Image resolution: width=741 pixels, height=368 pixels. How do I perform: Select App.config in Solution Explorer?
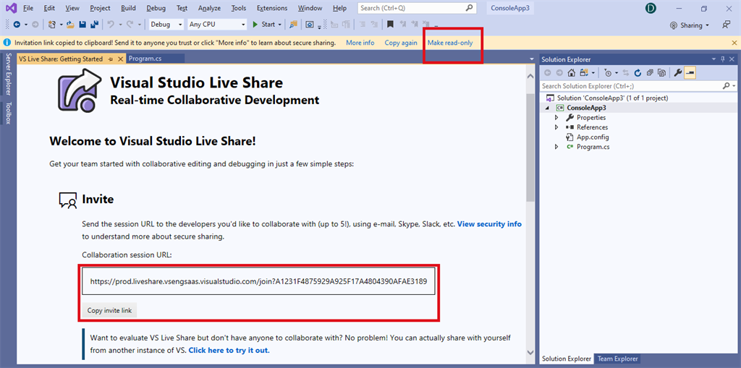[x=593, y=137]
